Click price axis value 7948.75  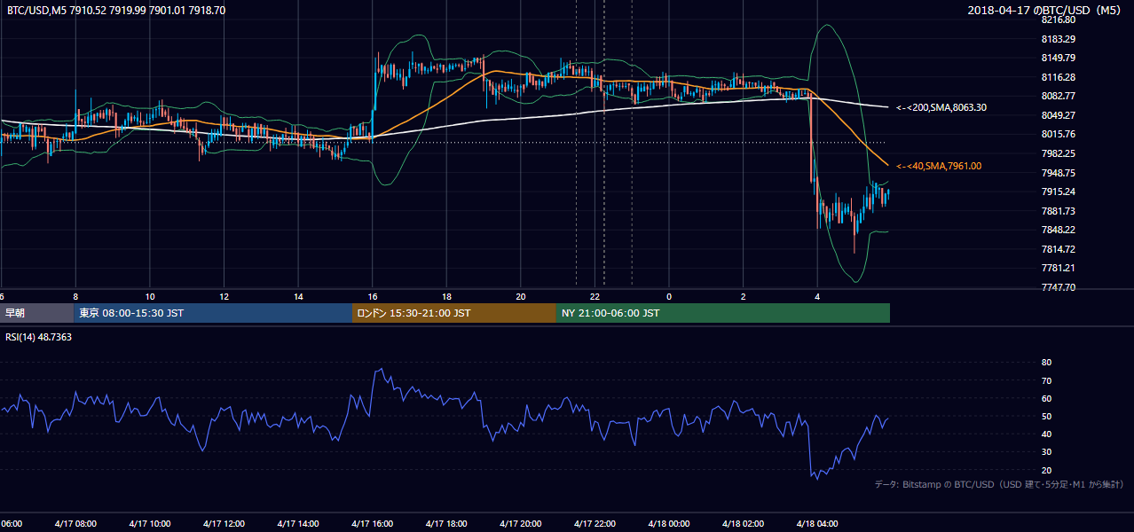(1058, 173)
